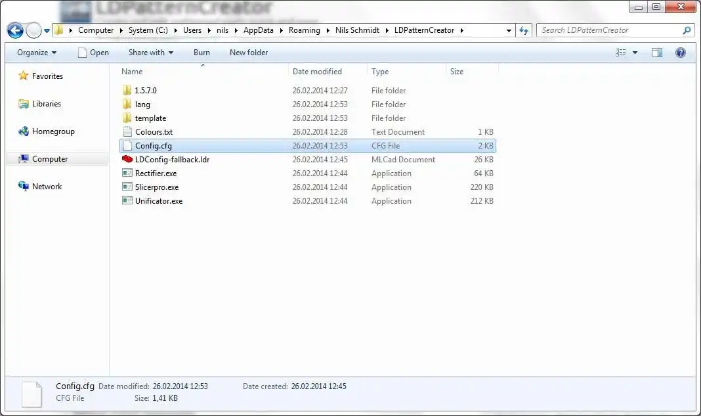701x416 pixels.
Task: Open recent locations history dropdown arrow
Action: pos(47,31)
